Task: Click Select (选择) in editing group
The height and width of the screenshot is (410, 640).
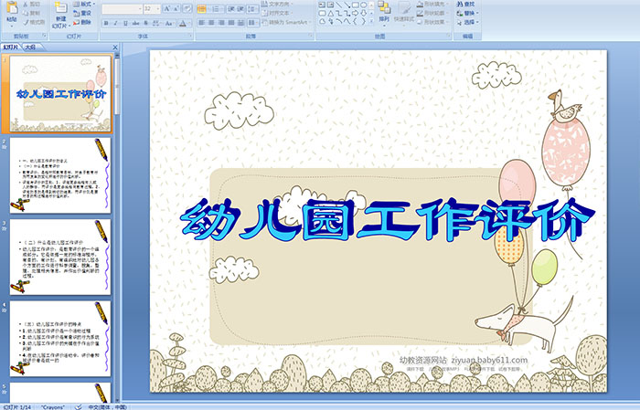Action: (468, 22)
